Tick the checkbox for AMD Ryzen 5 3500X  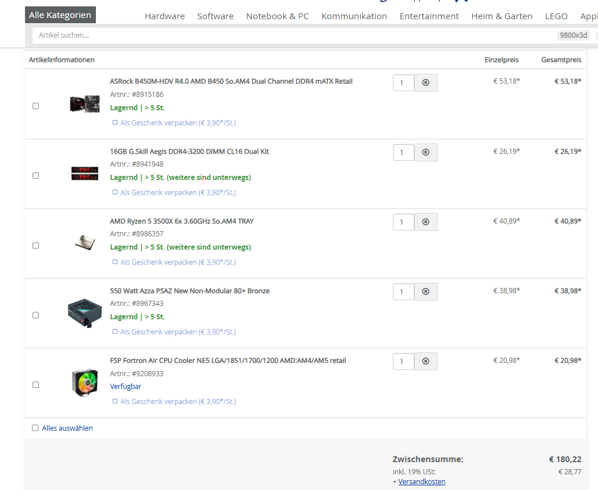36,246
